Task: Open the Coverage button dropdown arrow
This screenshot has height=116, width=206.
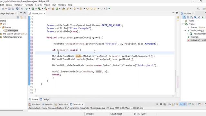Action: click(x=42, y=9)
